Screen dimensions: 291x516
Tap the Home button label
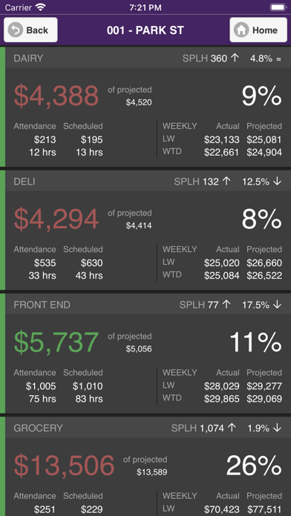click(264, 30)
